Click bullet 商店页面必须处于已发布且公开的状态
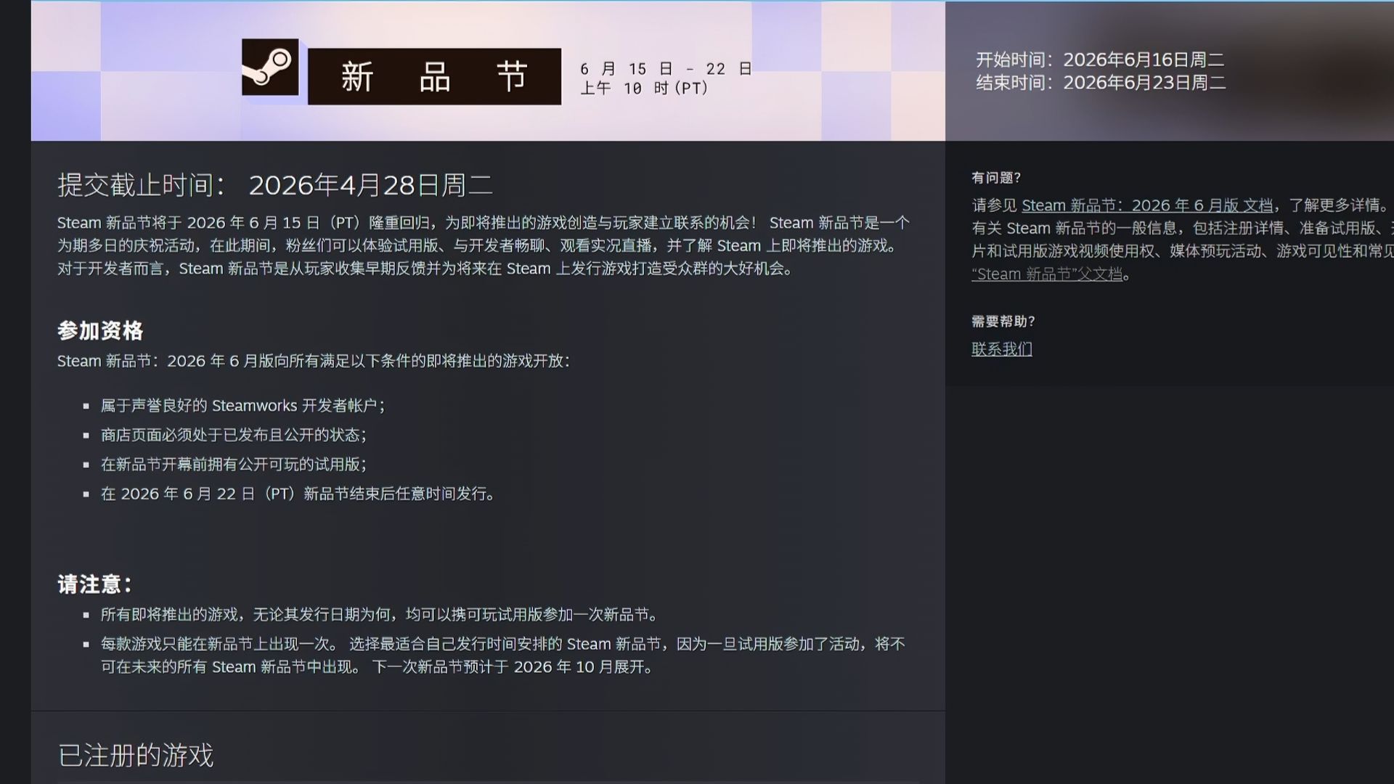The height and width of the screenshot is (784, 1394). point(233,435)
